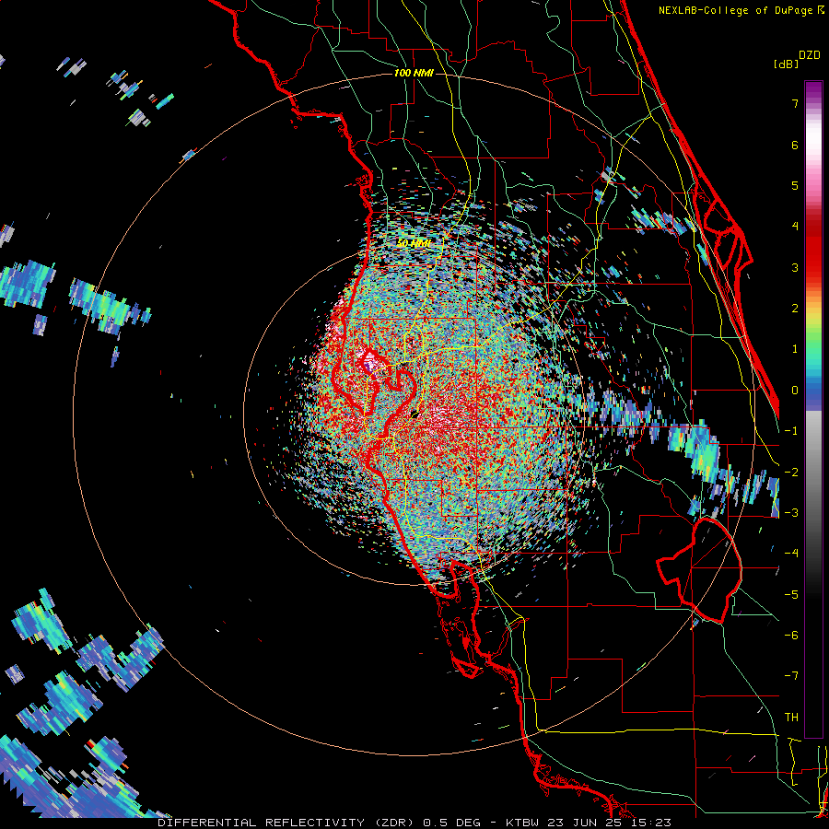
Task: Click the red section of the ZDR color bar
Action: (813, 254)
